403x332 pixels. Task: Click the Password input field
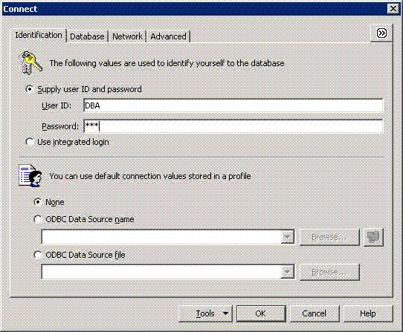233,126
